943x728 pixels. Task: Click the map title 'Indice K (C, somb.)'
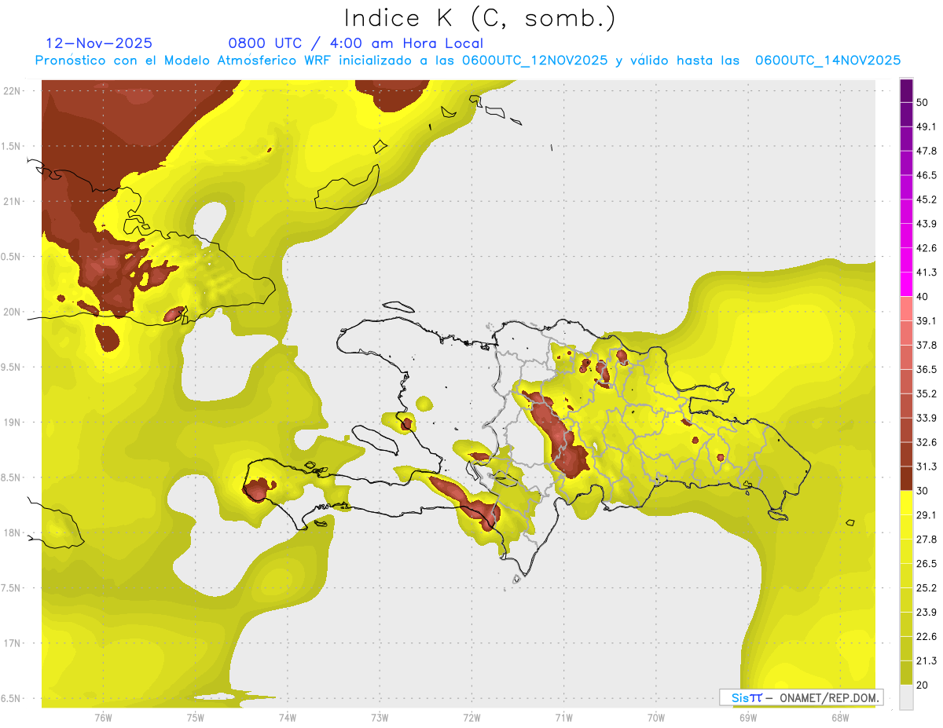coord(480,18)
